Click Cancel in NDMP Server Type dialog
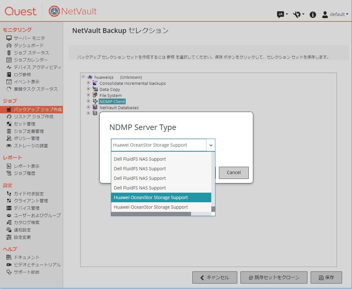This screenshot has height=289, width=352. pos(234,173)
